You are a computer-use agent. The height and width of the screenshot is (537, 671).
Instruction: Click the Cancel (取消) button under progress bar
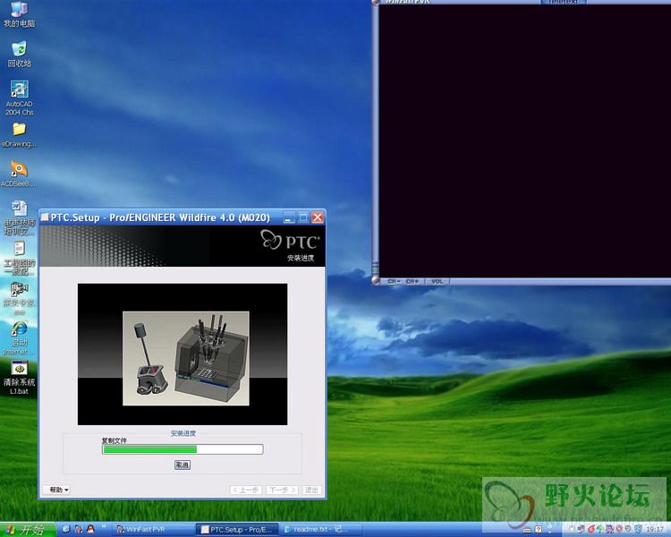point(183,465)
